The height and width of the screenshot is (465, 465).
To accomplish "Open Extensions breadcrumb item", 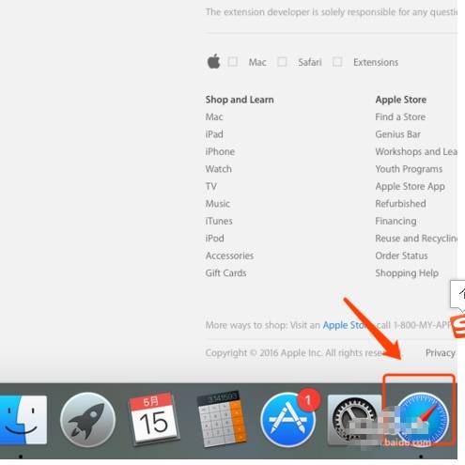I will [376, 62].
